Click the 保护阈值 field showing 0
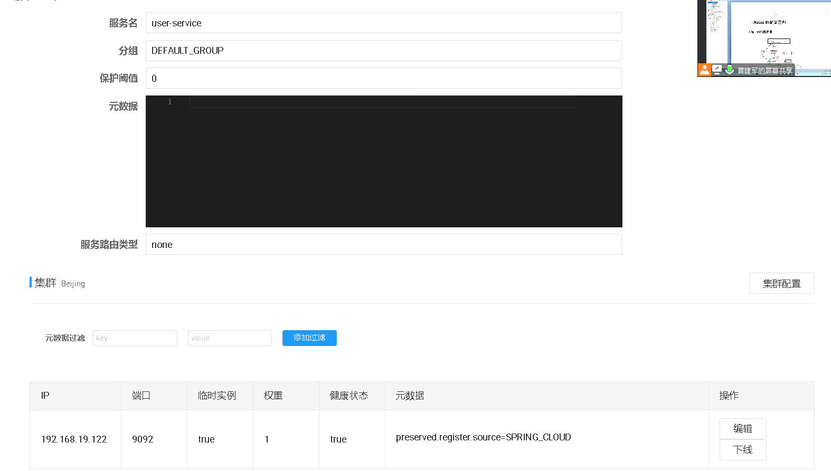The image size is (831, 471). (x=384, y=78)
